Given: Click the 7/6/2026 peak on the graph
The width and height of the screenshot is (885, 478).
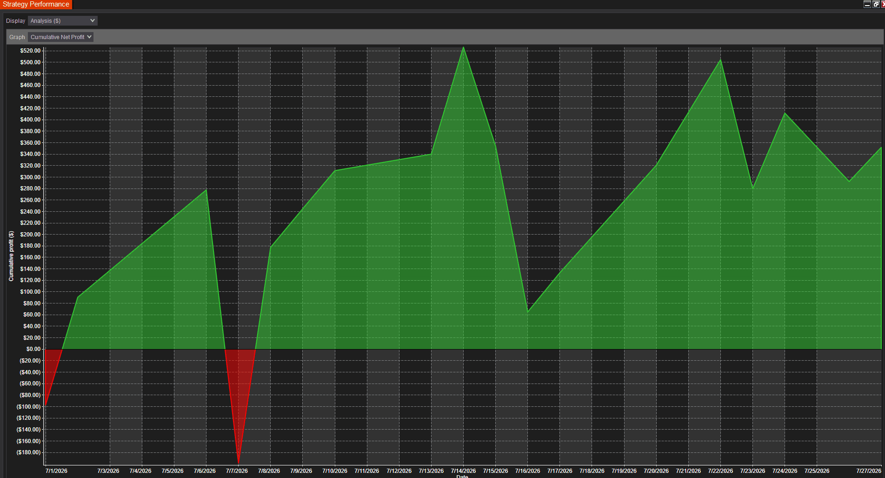Looking at the screenshot, I should [x=206, y=190].
